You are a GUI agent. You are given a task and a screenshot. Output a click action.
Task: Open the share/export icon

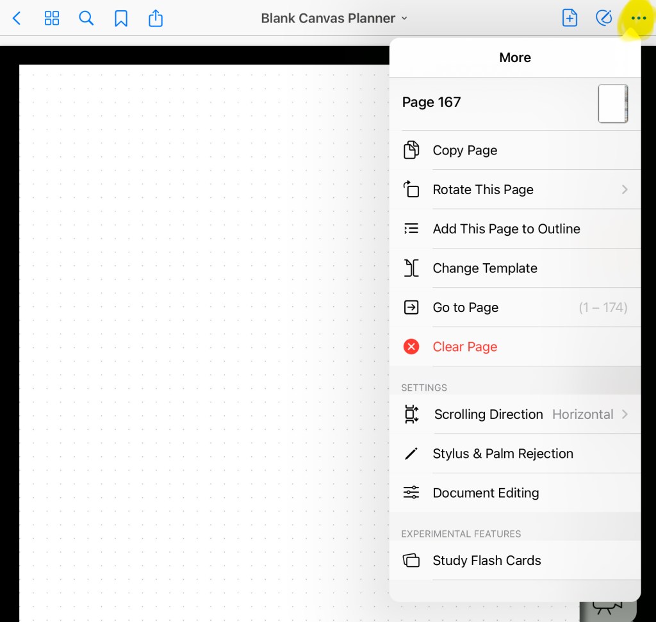pos(156,19)
